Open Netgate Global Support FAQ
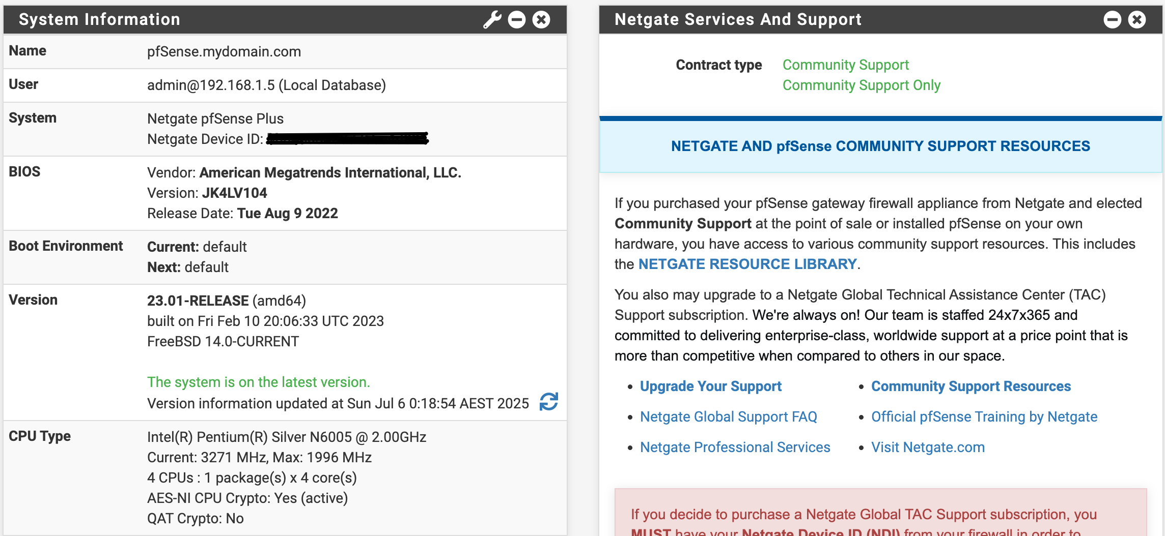Image resolution: width=1165 pixels, height=536 pixels. coord(728,417)
